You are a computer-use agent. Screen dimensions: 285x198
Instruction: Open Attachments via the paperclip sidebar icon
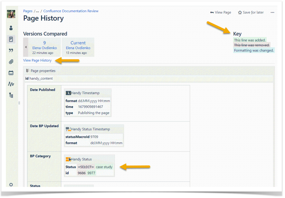(x=11, y=62)
